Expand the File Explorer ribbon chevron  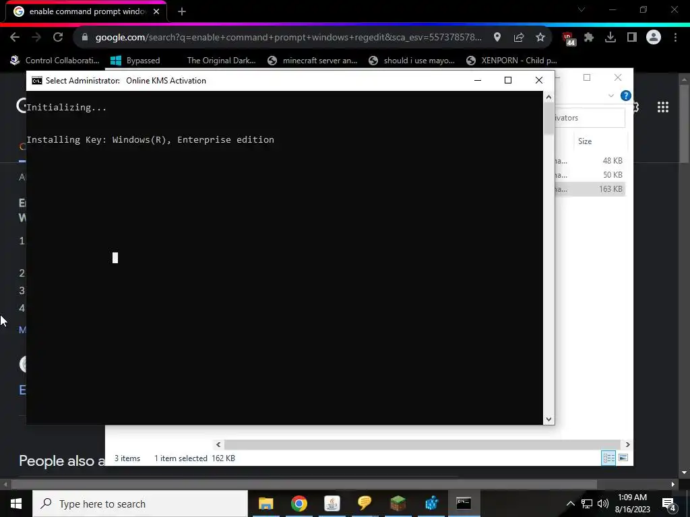(610, 96)
